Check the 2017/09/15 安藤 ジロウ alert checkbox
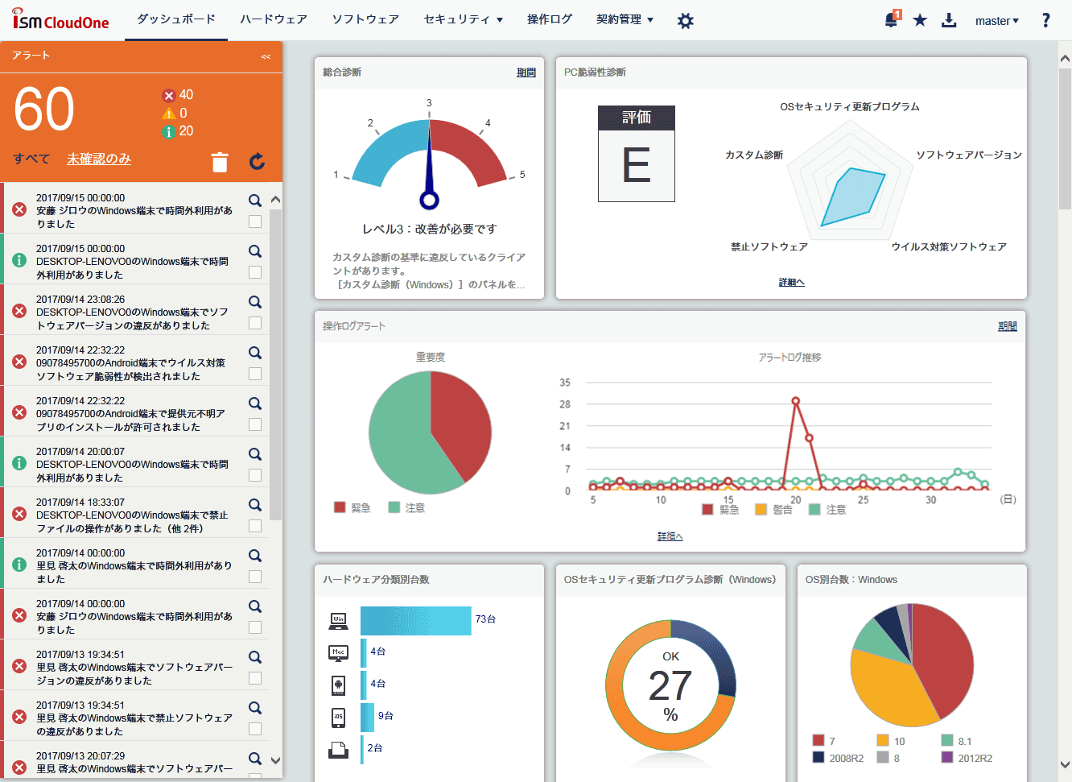The image size is (1072, 782). tap(255, 221)
